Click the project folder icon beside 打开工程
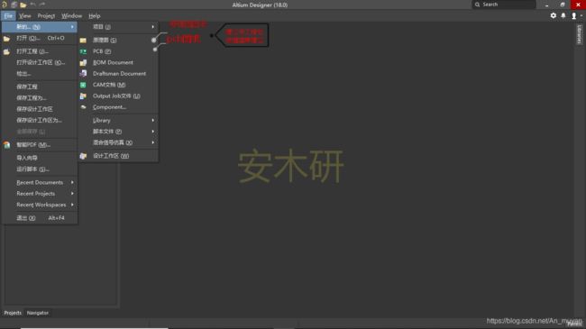Screen dimensions: 586x329 6,51
